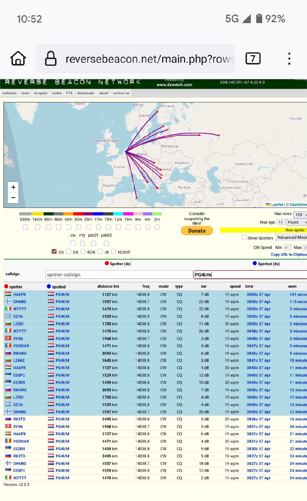Enable the 2m band checkbox

click(x=157, y=227)
